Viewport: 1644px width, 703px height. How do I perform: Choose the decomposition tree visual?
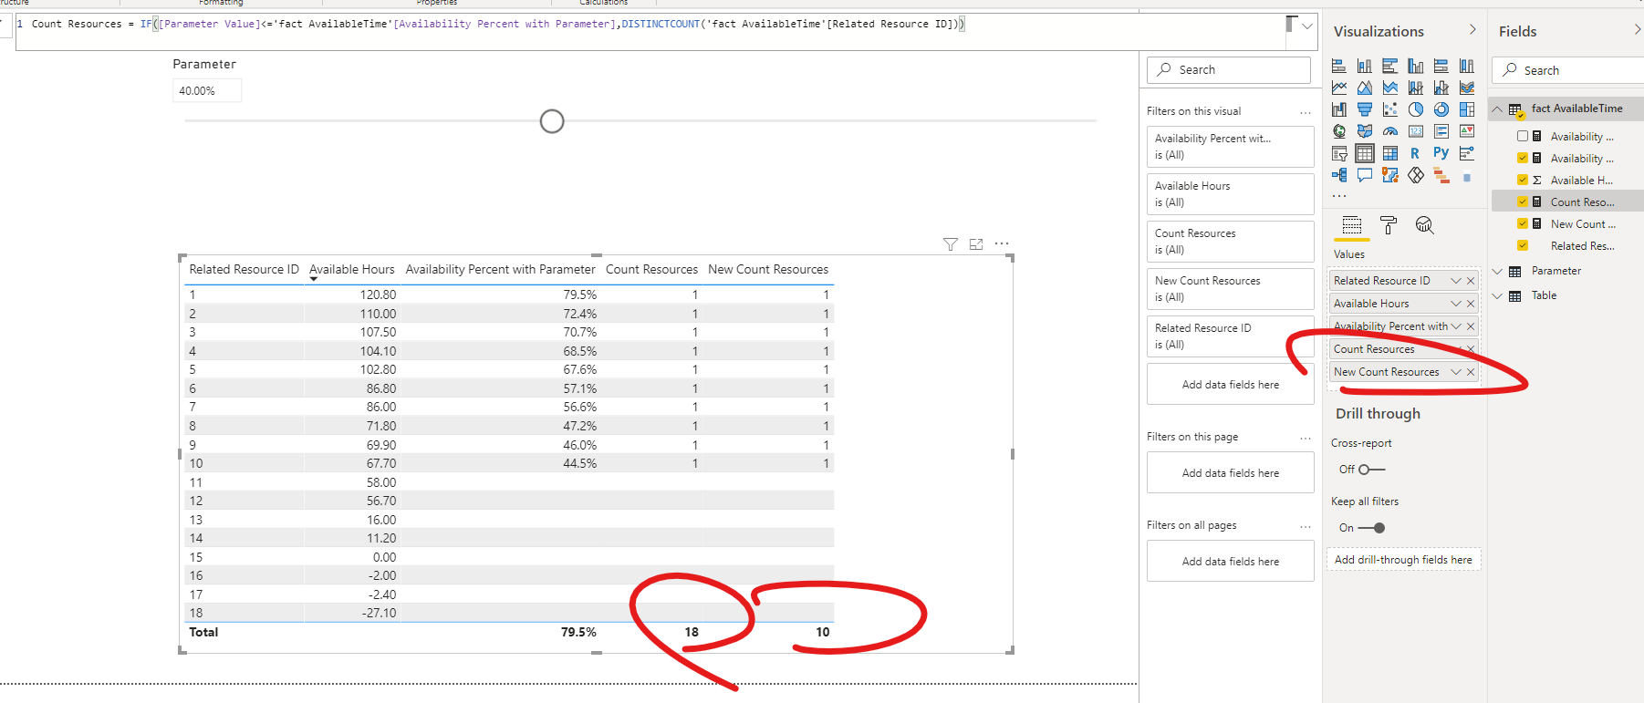pyautogui.click(x=1339, y=175)
